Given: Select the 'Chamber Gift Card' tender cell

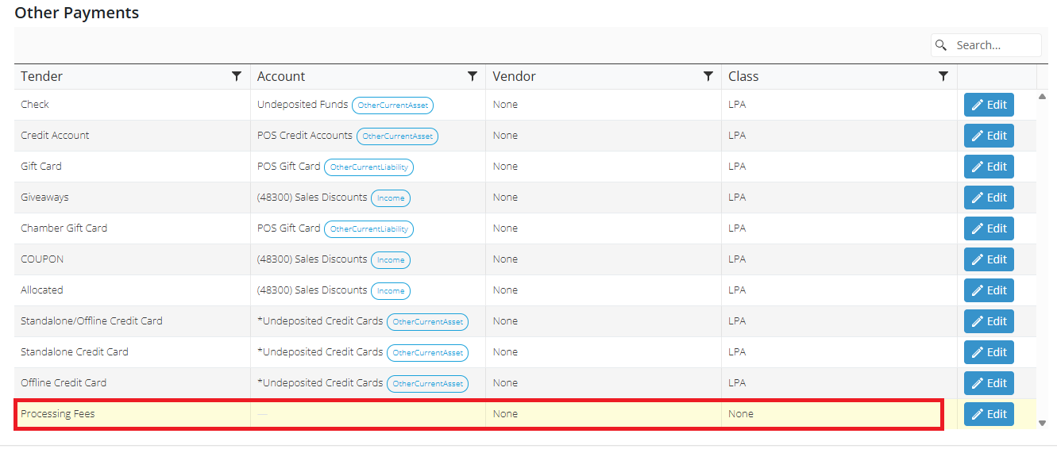Looking at the screenshot, I should click(132, 228).
